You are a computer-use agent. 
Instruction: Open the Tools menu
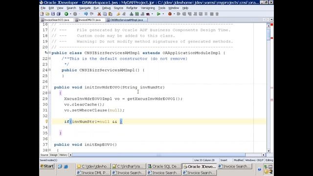point(162,8)
